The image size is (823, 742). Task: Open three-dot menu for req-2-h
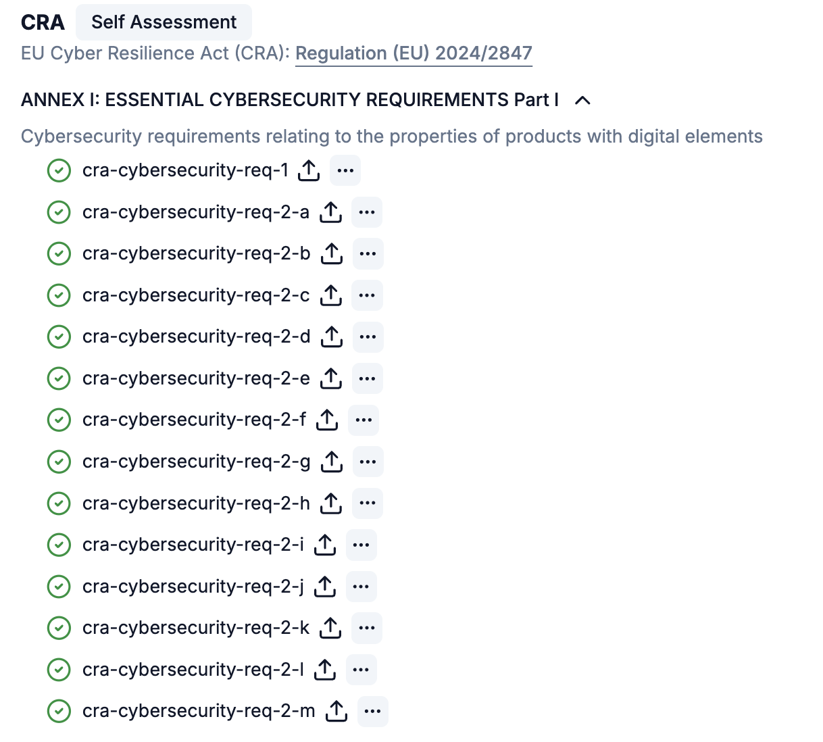(x=368, y=503)
